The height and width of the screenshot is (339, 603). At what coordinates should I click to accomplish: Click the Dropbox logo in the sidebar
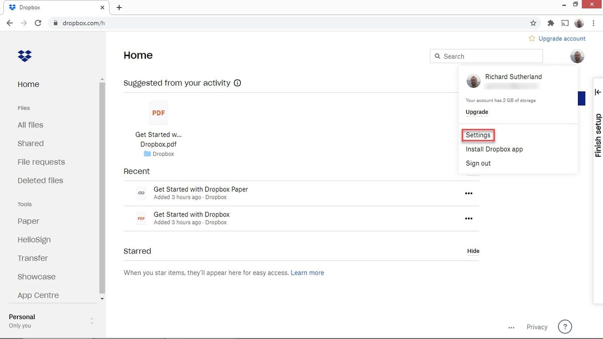pos(24,56)
